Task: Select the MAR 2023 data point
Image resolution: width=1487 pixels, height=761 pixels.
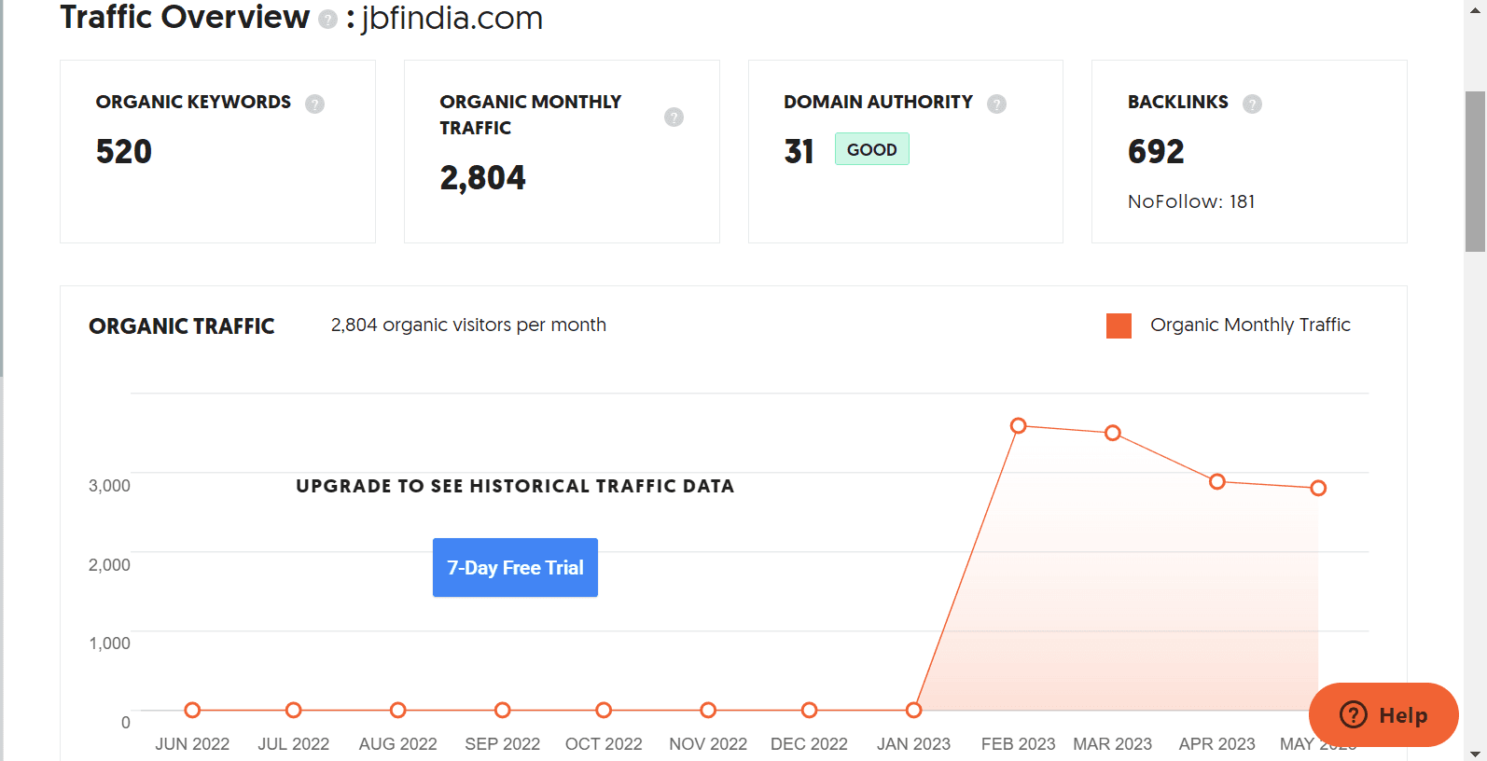Action: pyautogui.click(x=1113, y=433)
